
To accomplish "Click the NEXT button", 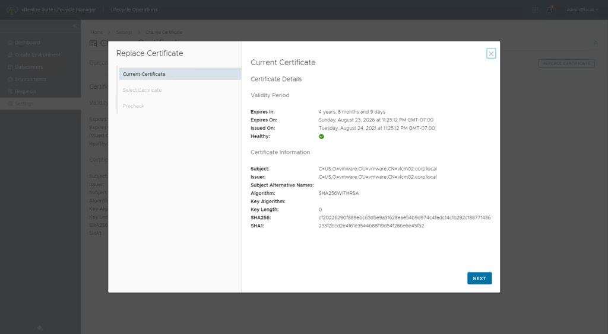I will (x=479, y=278).
